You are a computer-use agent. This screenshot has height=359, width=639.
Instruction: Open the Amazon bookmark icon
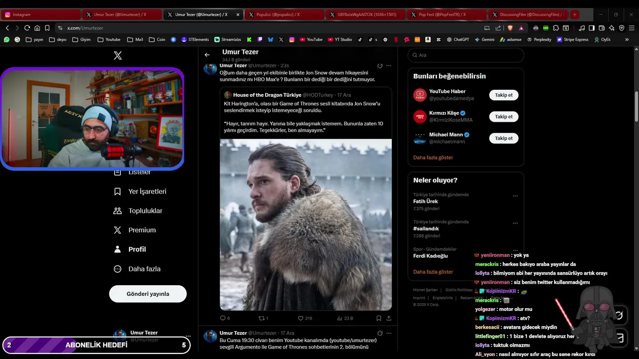(x=428, y=39)
